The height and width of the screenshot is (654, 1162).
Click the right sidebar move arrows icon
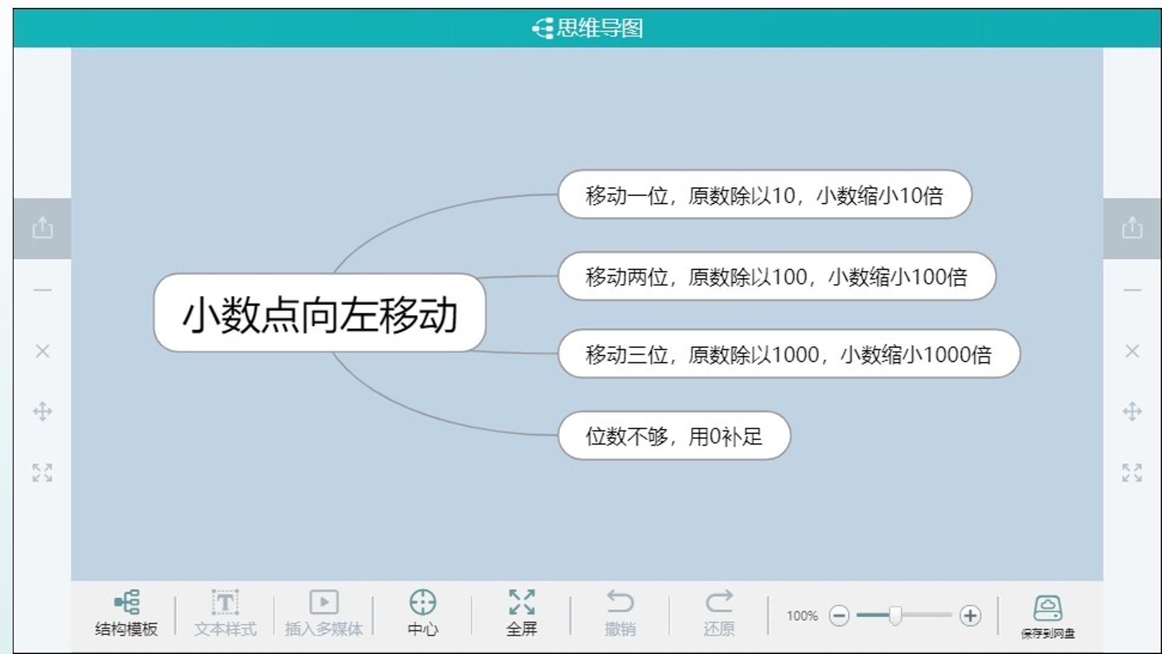tap(1132, 412)
